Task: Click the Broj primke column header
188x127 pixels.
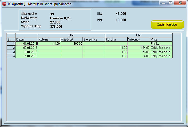Action: coord(94,39)
